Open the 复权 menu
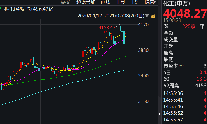Screen dimensions: 207x124 point(65,2)
